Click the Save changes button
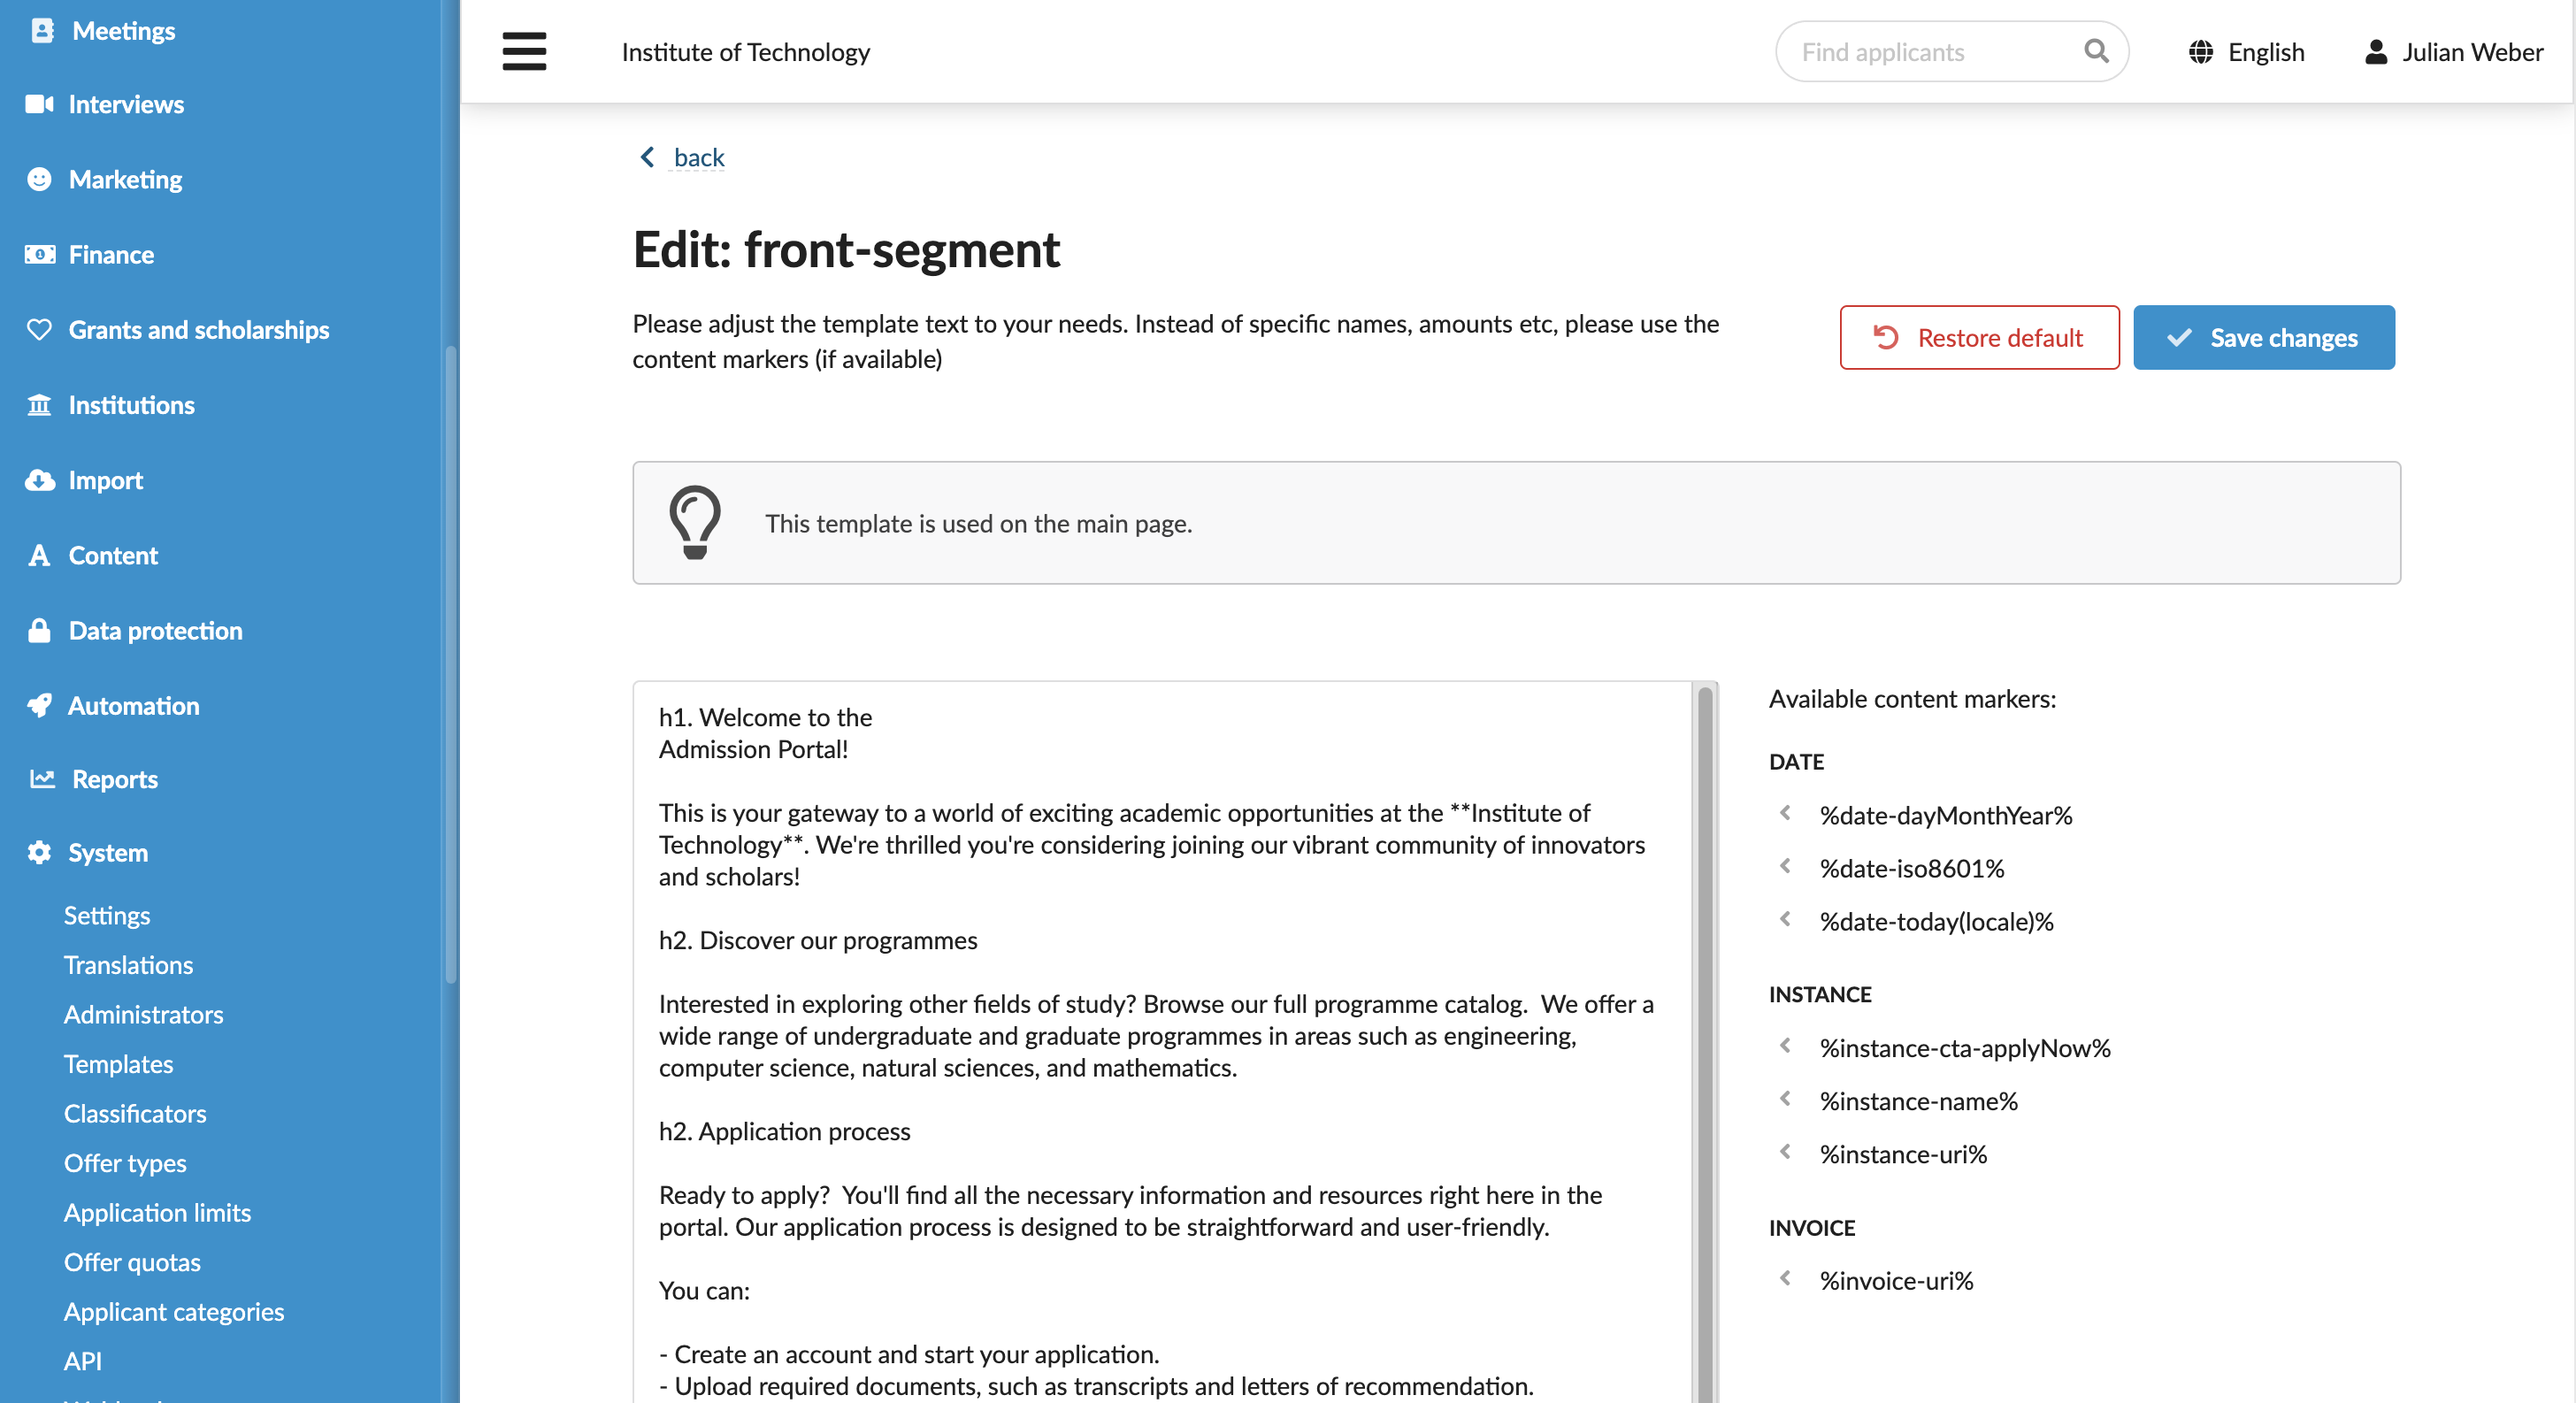 tap(2263, 337)
